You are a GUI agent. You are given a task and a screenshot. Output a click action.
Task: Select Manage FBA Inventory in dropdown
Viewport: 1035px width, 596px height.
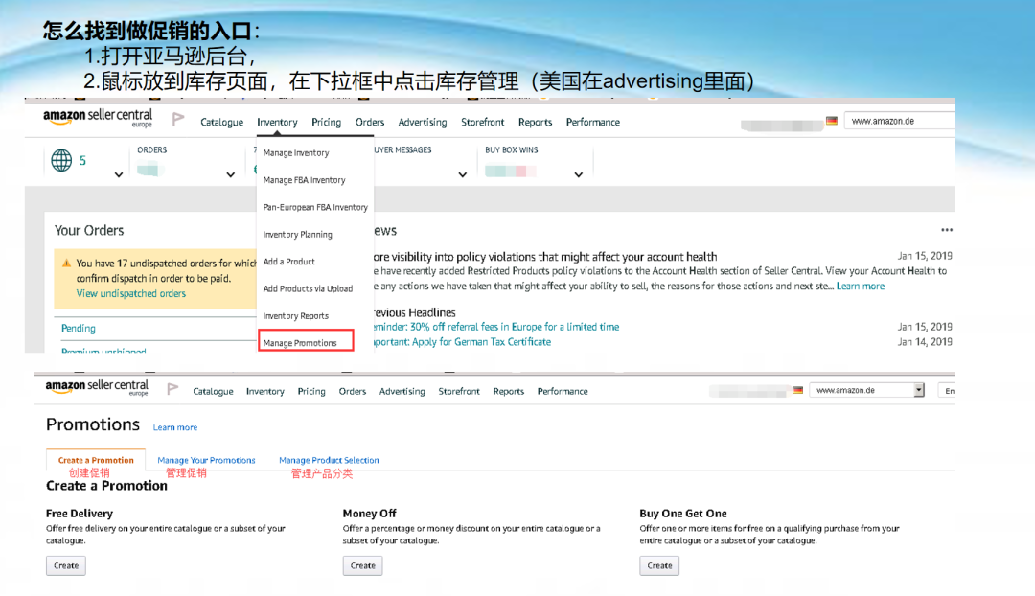pos(304,179)
